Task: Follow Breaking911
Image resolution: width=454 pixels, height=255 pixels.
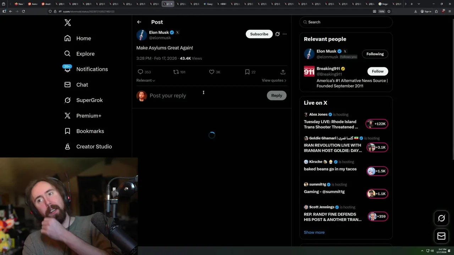Action: 378,71
